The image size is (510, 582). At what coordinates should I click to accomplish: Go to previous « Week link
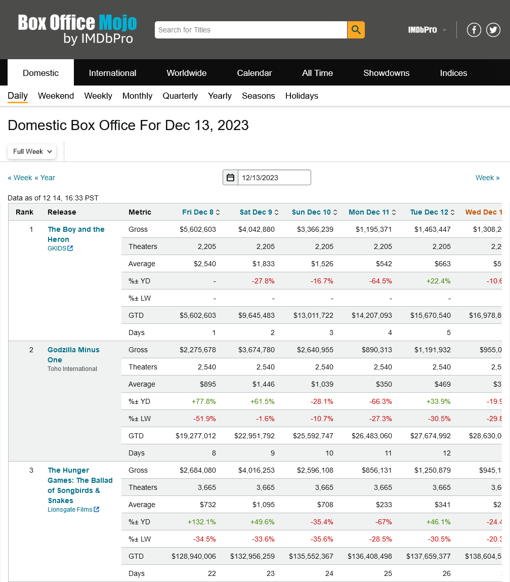pos(20,178)
